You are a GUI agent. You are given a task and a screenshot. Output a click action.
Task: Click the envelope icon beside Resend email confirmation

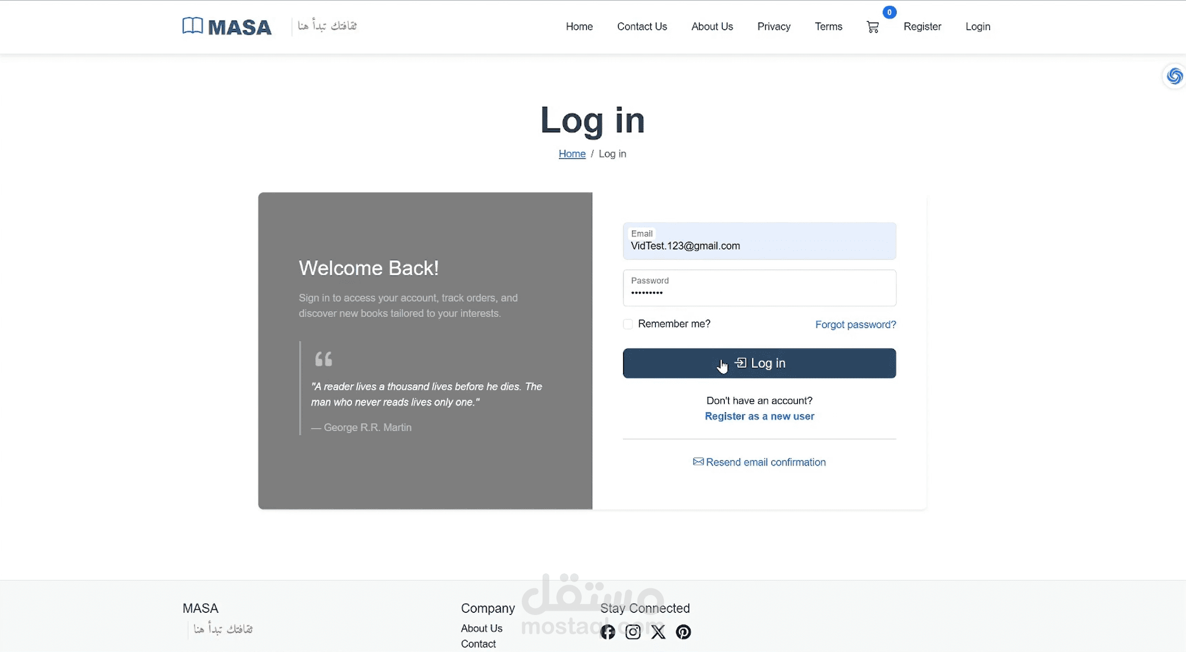click(x=698, y=461)
